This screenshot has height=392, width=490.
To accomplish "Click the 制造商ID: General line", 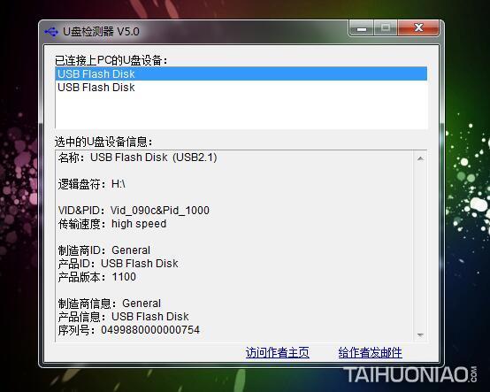I will click(104, 250).
